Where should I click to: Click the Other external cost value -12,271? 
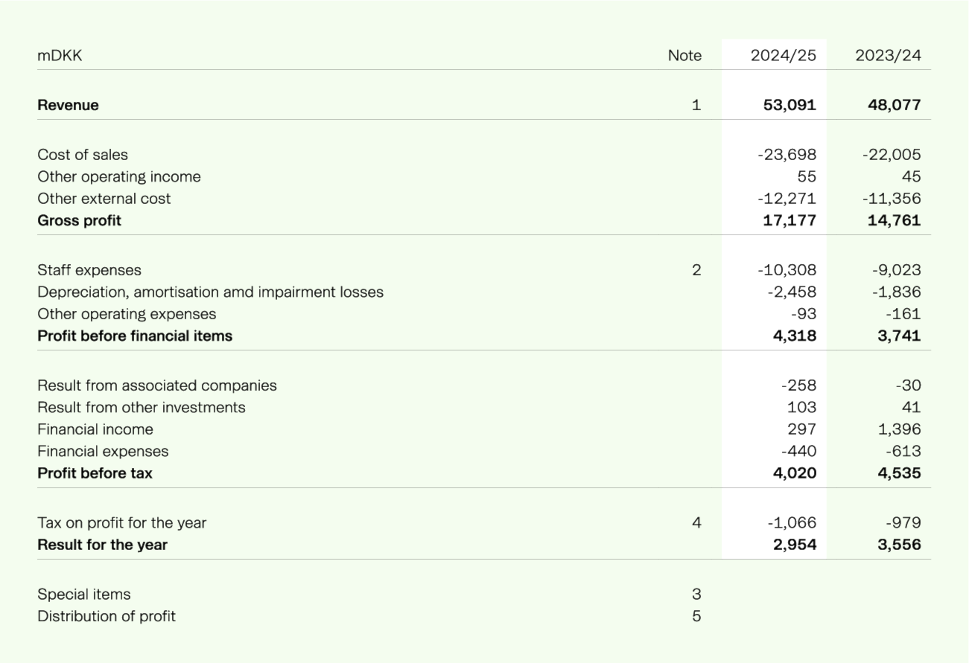[787, 199]
